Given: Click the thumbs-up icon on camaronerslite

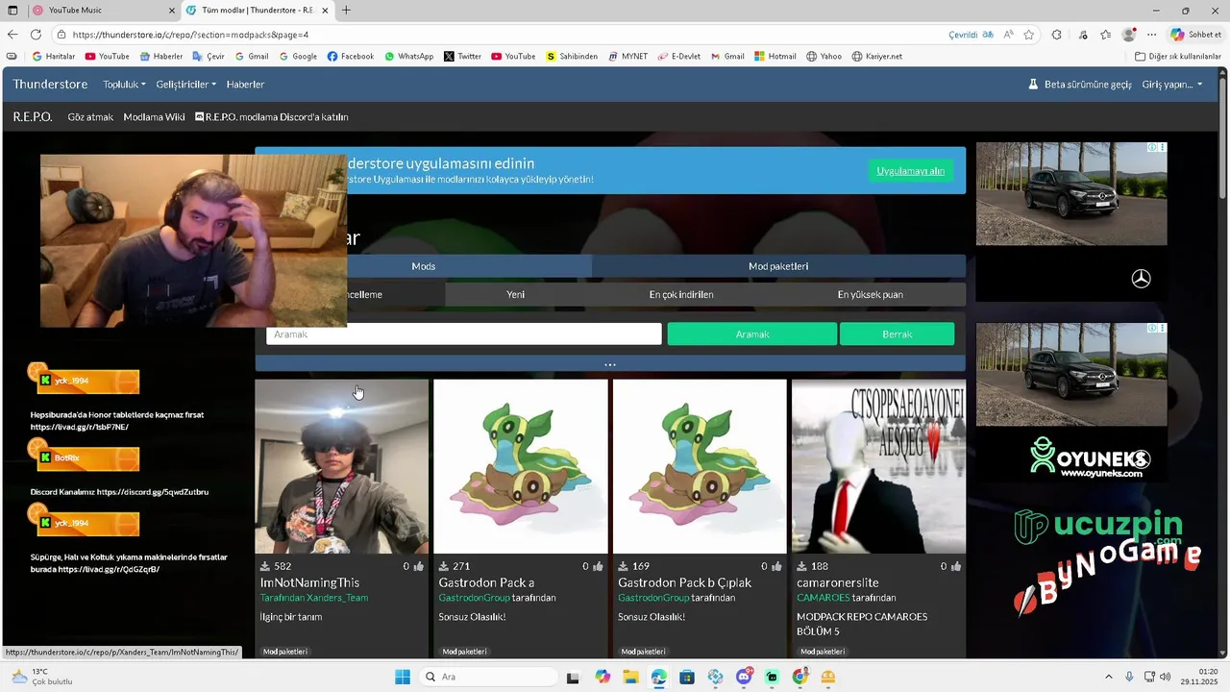Looking at the screenshot, I should tap(955, 566).
